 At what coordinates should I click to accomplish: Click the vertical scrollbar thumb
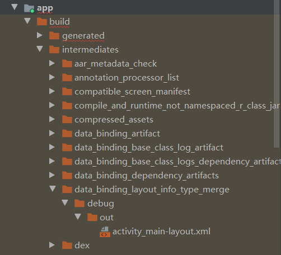tap(277, 74)
